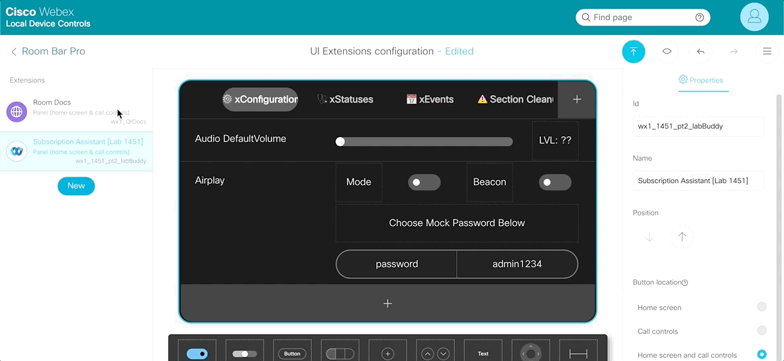784x361 pixels.
Task: Choose the Call controls radio option
Action: (761, 331)
